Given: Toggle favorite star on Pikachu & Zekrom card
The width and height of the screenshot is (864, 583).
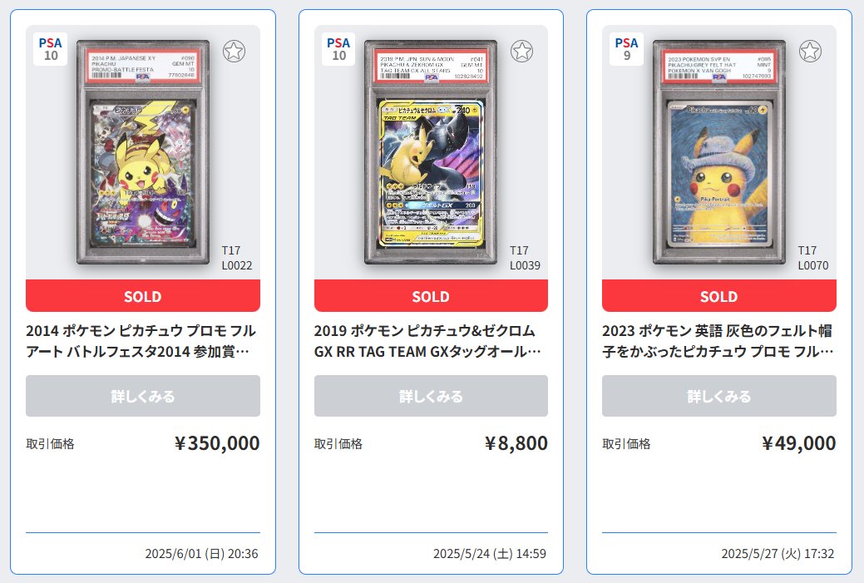Looking at the screenshot, I should (521, 52).
